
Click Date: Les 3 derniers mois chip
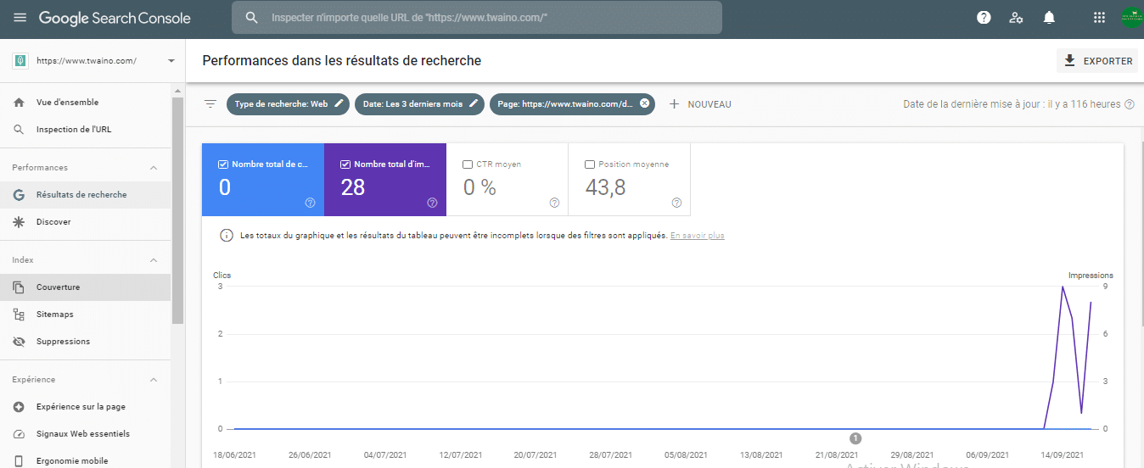[419, 104]
